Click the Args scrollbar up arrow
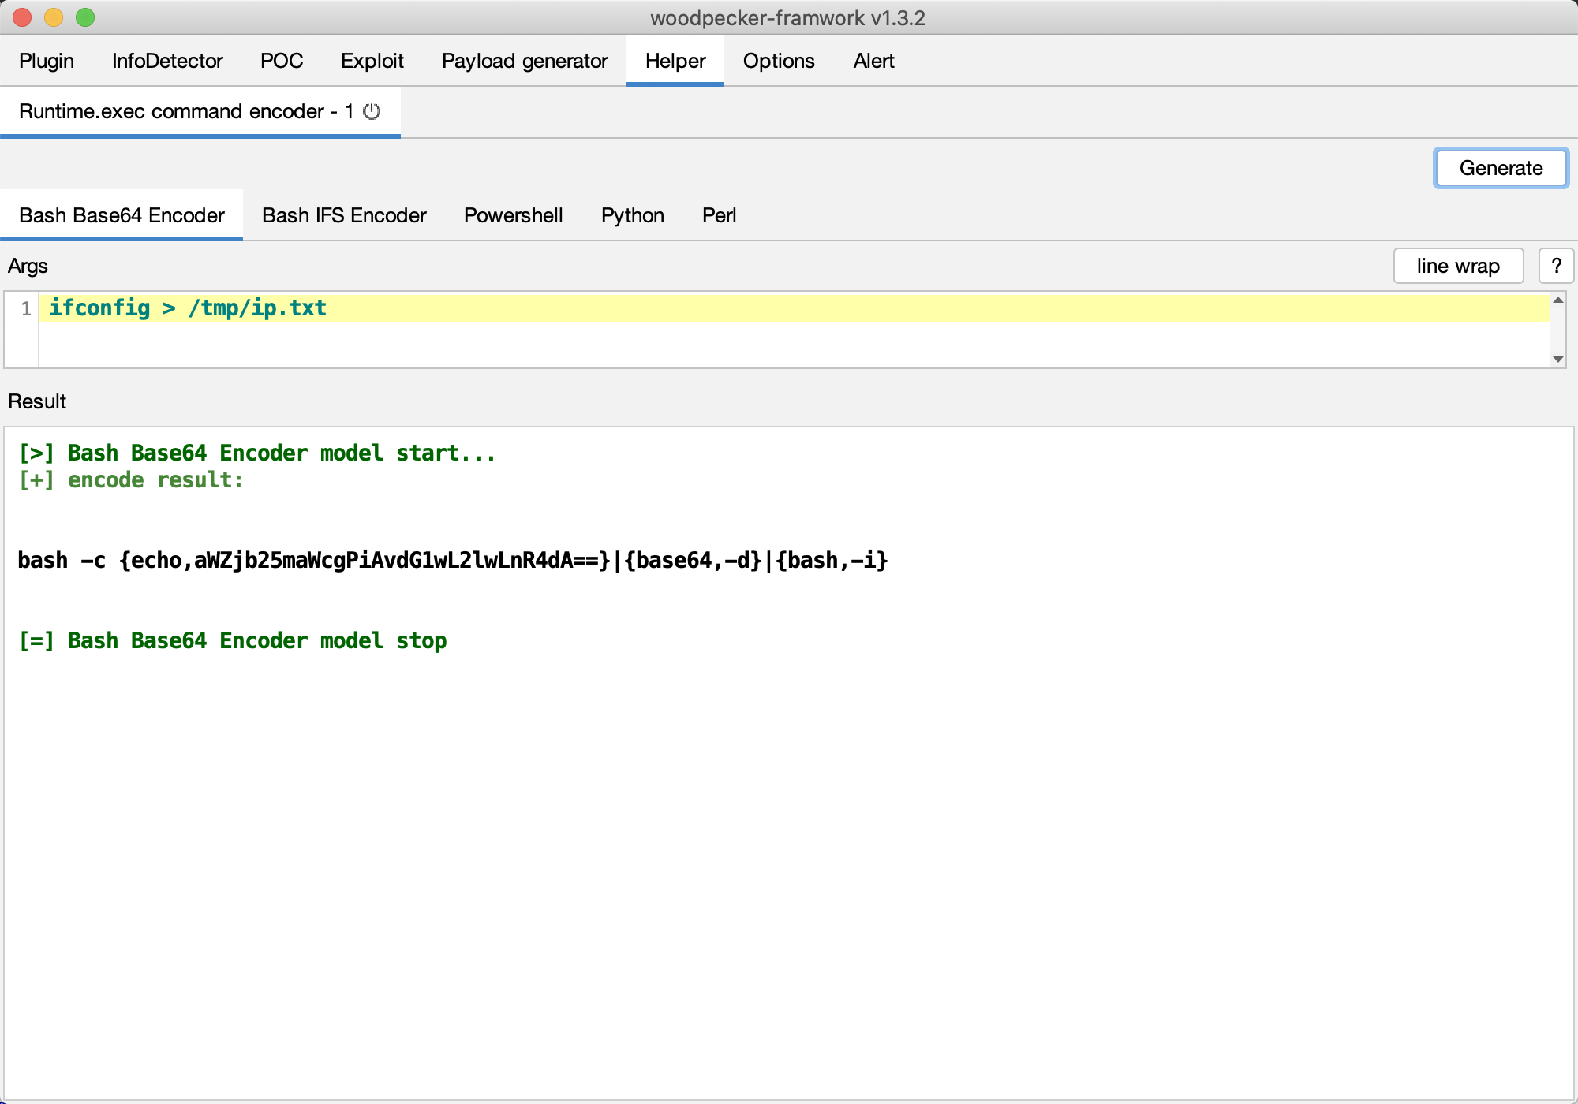The width and height of the screenshot is (1578, 1104). pos(1557,300)
